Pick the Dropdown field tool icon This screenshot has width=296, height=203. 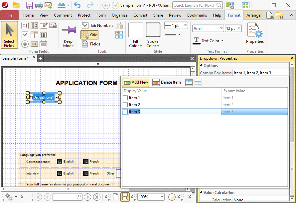tap(34, 35)
